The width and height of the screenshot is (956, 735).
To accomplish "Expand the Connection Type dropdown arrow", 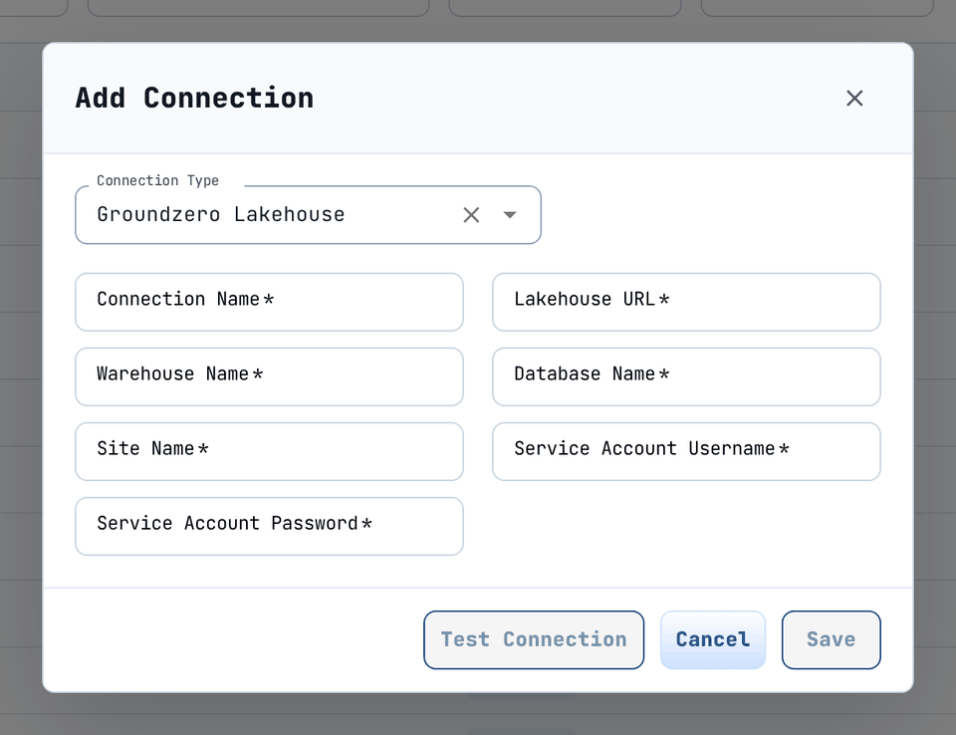I will (510, 215).
